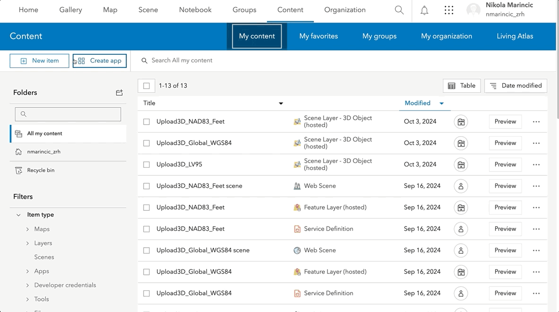Open more options for Upload3D_NAD83_Feet Scene Layer
This screenshot has width=559, height=312.
536,121
